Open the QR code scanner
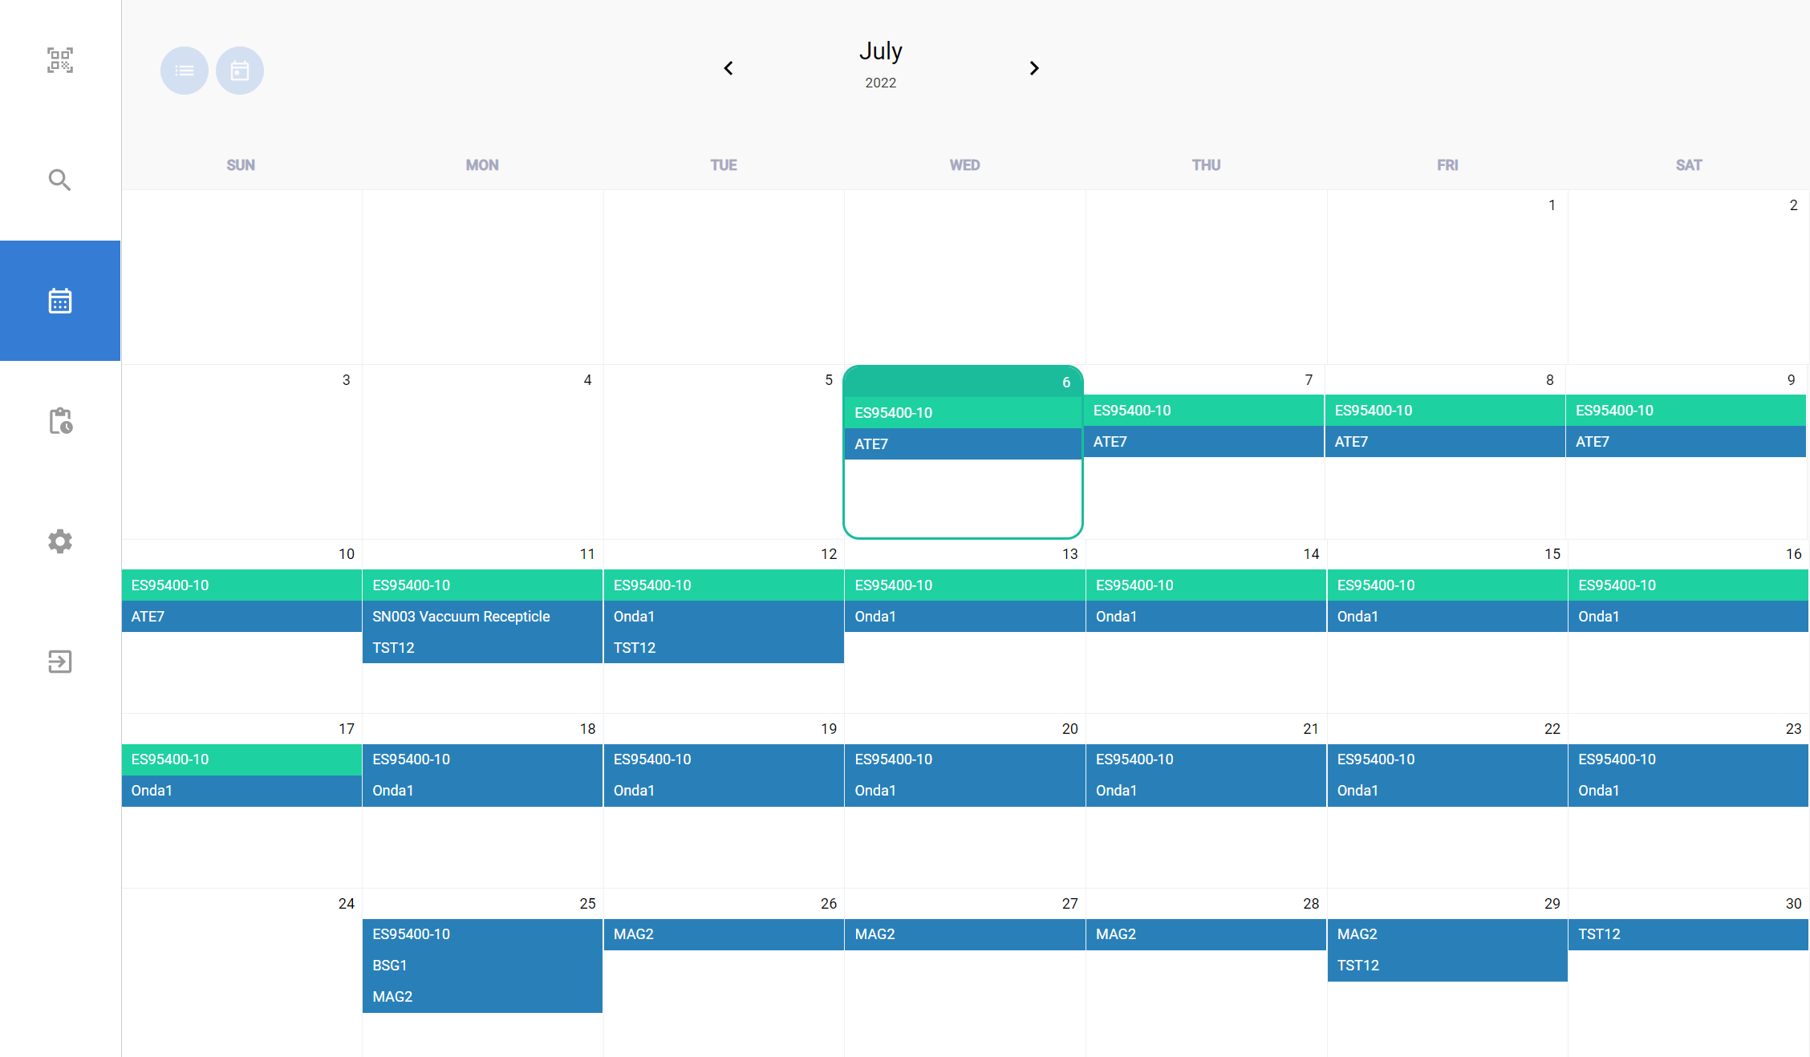1810x1057 pixels. click(x=60, y=60)
